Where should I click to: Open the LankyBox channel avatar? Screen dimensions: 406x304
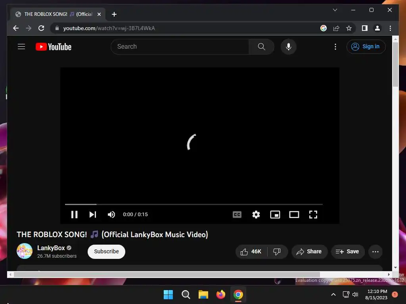point(25,251)
